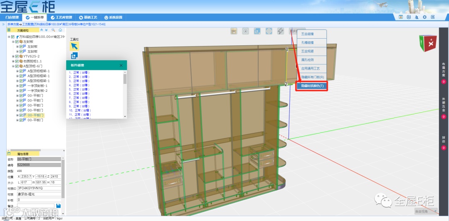Click the L size field showing 617
449x221 pixels.
(26, 182)
